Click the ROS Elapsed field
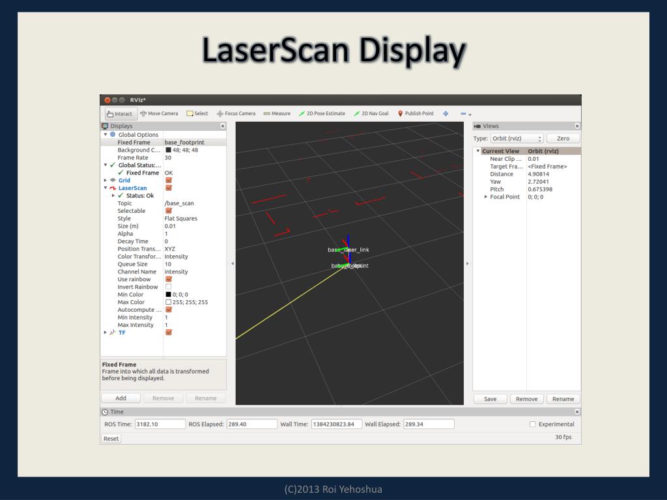Viewport: 667px width, 500px height. [x=252, y=424]
